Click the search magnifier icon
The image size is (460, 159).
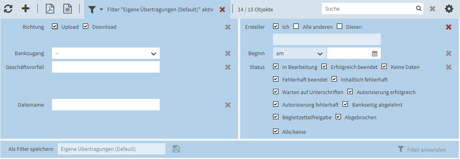click(x=419, y=9)
